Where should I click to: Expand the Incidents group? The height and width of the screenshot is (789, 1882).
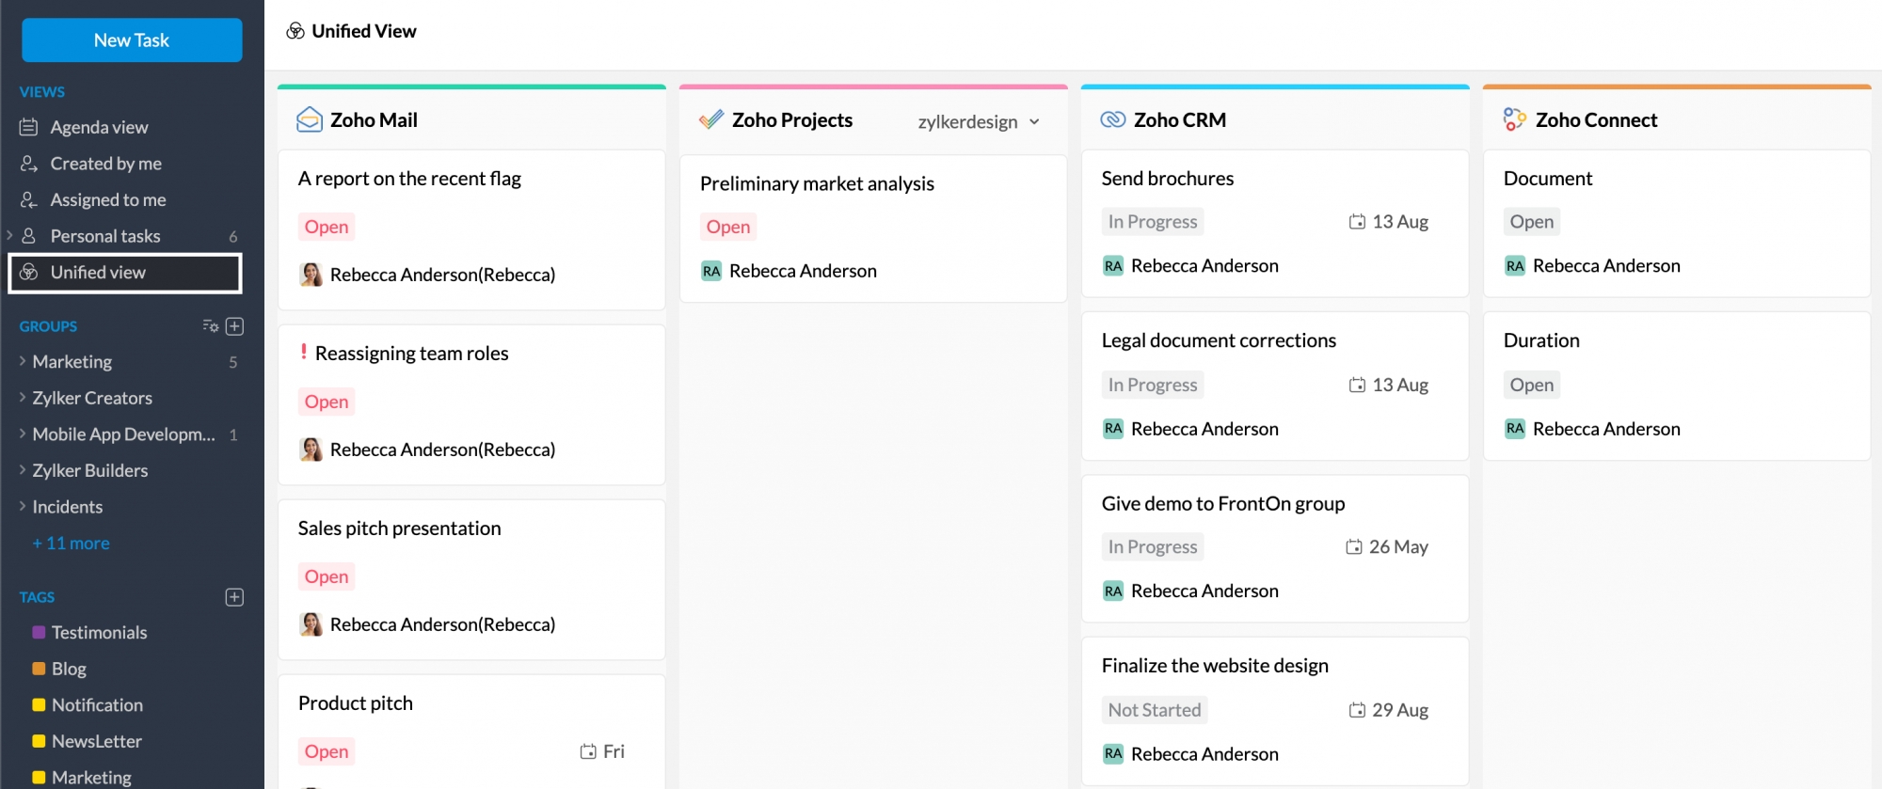point(23,506)
